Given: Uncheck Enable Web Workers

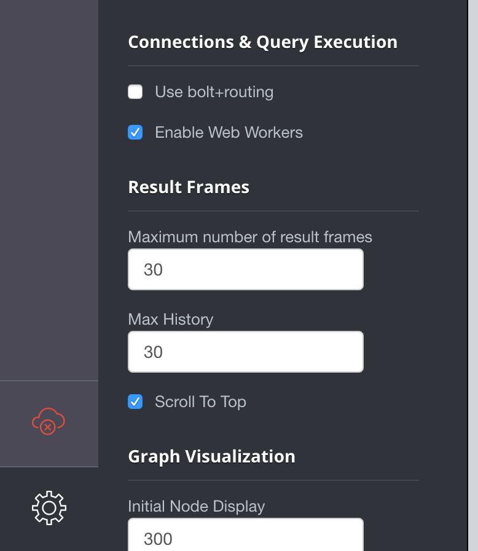Looking at the screenshot, I should coord(135,132).
